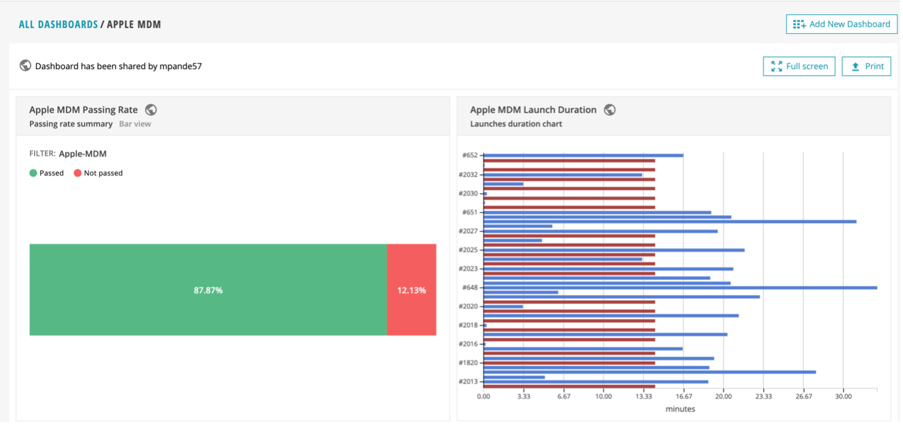This screenshot has width=903, height=424.
Task: Open the ALL DASHBOARDS breadcrumb link
Action: (x=58, y=23)
